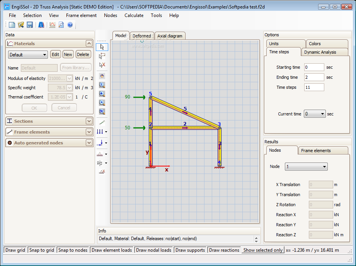Activate the pan hand tool
The image size is (356, 266).
pyautogui.click(x=102, y=76)
